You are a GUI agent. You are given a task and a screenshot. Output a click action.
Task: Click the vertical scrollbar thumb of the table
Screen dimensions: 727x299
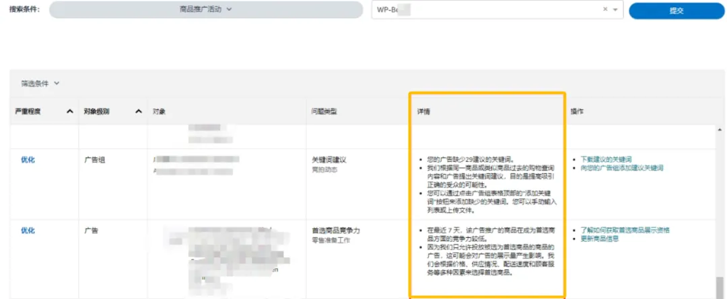(719, 287)
